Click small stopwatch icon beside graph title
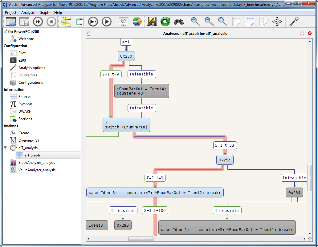This screenshot has height=247, width=318. coord(88,34)
